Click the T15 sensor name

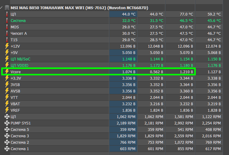point(14,40)
